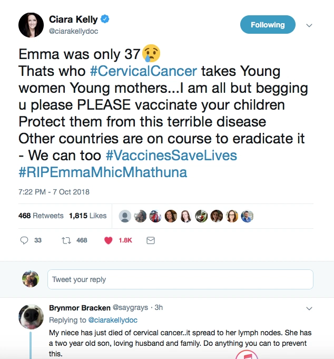Open the #RIPEmmaMhicMhathuna hashtag
The width and height of the screenshot is (334, 359).
(103, 172)
